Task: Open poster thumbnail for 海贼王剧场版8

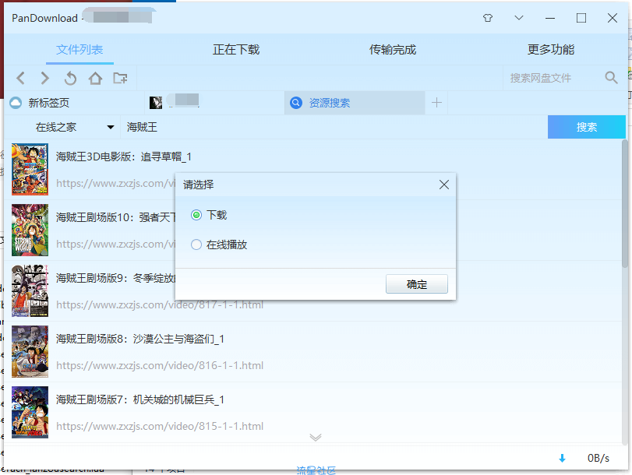Action: coord(30,352)
